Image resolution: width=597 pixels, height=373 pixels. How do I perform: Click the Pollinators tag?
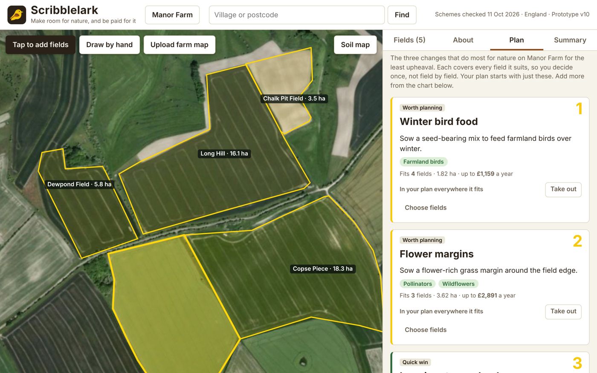point(417,284)
